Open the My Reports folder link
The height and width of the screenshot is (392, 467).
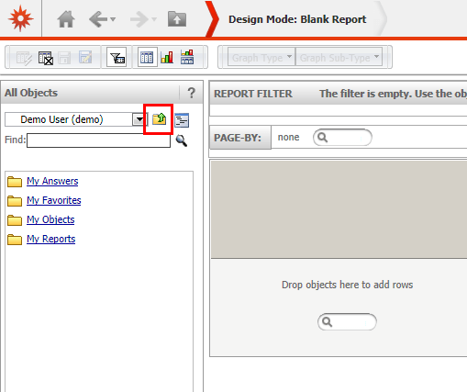pos(50,239)
